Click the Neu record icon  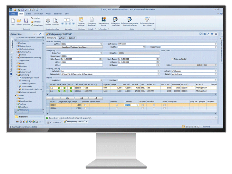coord(13,21)
